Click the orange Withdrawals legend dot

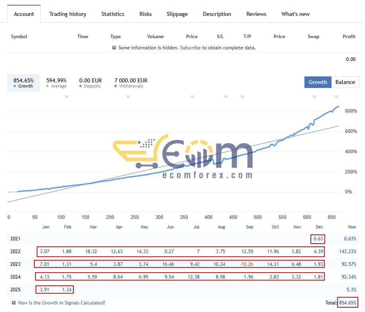coord(116,86)
